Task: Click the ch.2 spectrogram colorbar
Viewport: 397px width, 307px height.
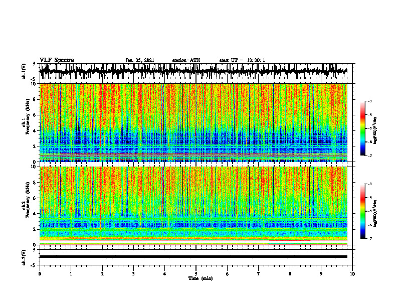Action: tap(362, 211)
